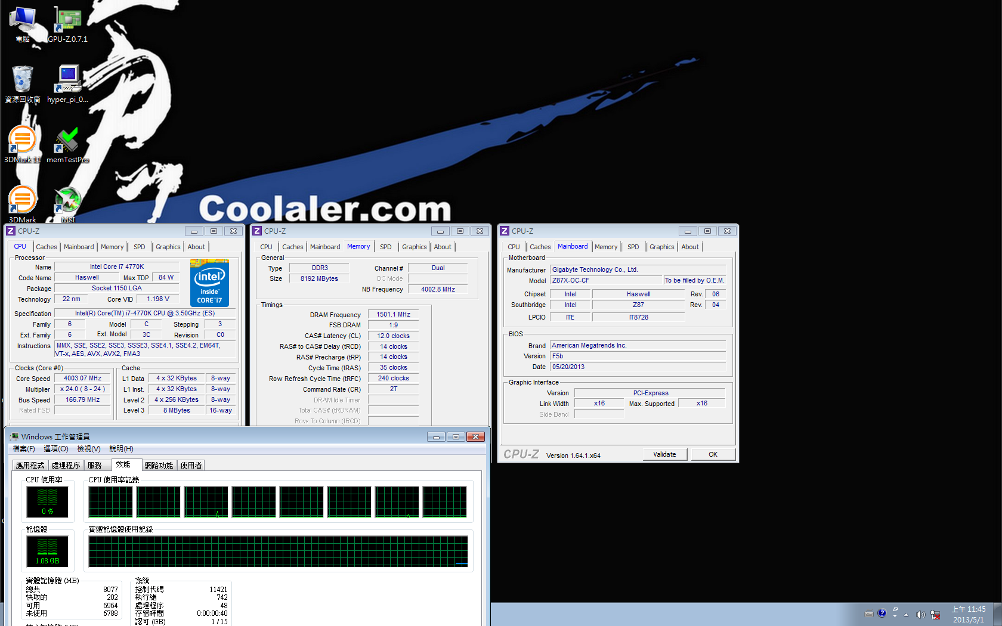Select About tab in the CPU-Z Mainboard window
The height and width of the screenshot is (626, 1002).
point(690,247)
